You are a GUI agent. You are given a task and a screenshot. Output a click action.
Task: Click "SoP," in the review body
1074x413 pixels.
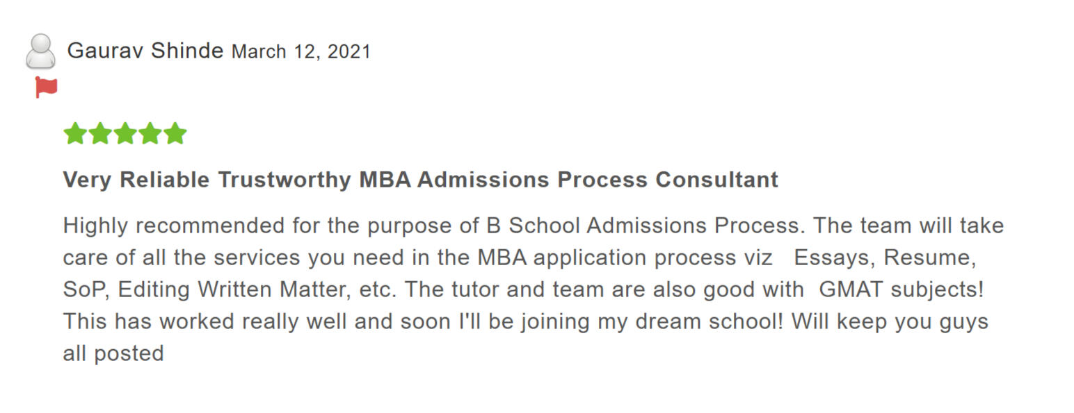86,289
